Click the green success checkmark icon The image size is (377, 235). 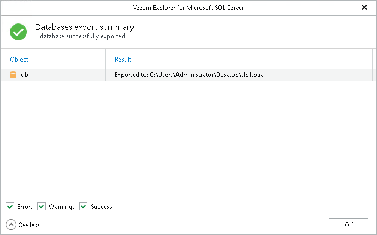click(x=18, y=31)
